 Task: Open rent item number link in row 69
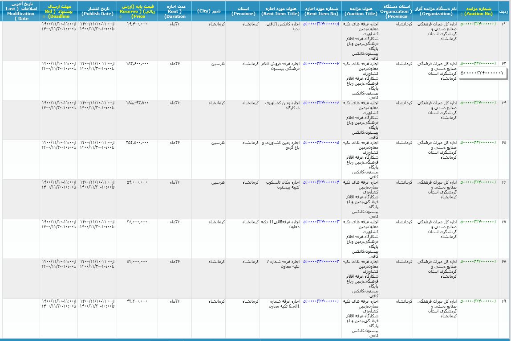(320, 301)
